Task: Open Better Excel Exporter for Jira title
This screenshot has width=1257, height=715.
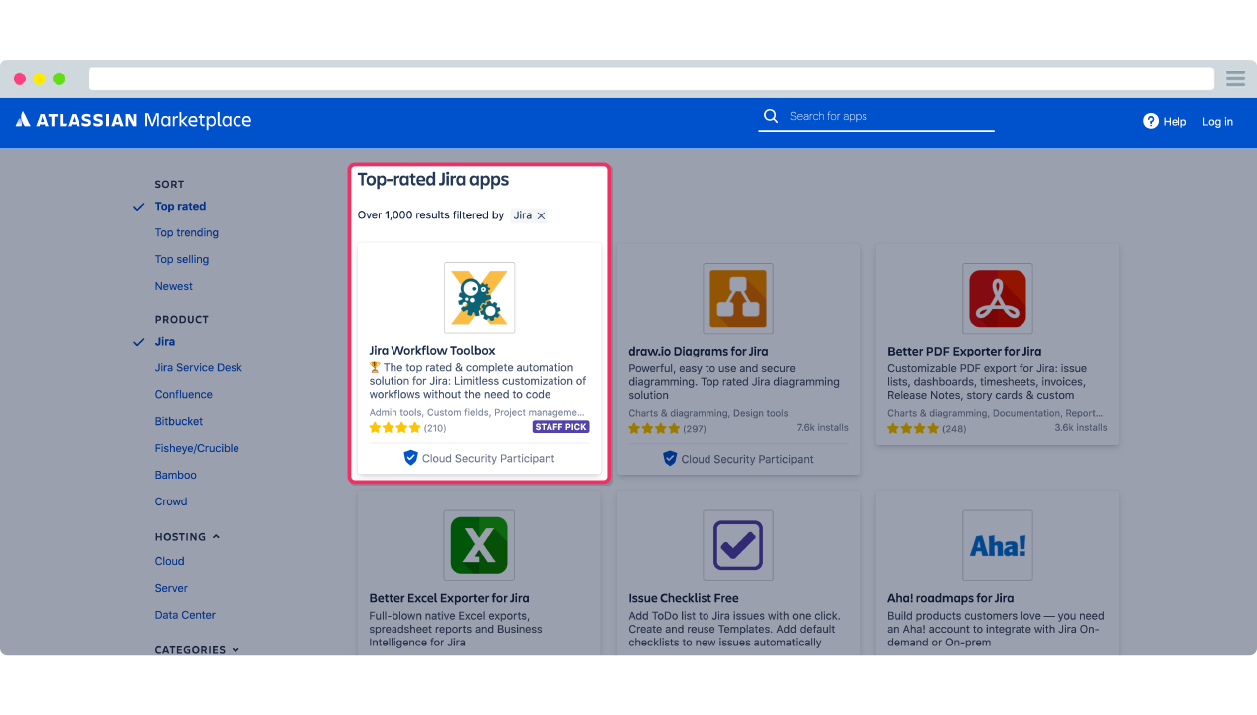Action: (x=449, y=599)
